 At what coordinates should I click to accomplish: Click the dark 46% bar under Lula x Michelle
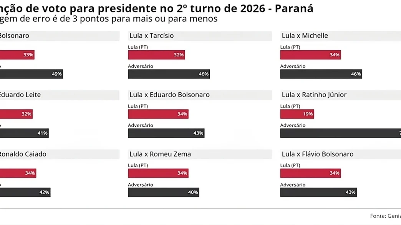[x=321, y=74]
